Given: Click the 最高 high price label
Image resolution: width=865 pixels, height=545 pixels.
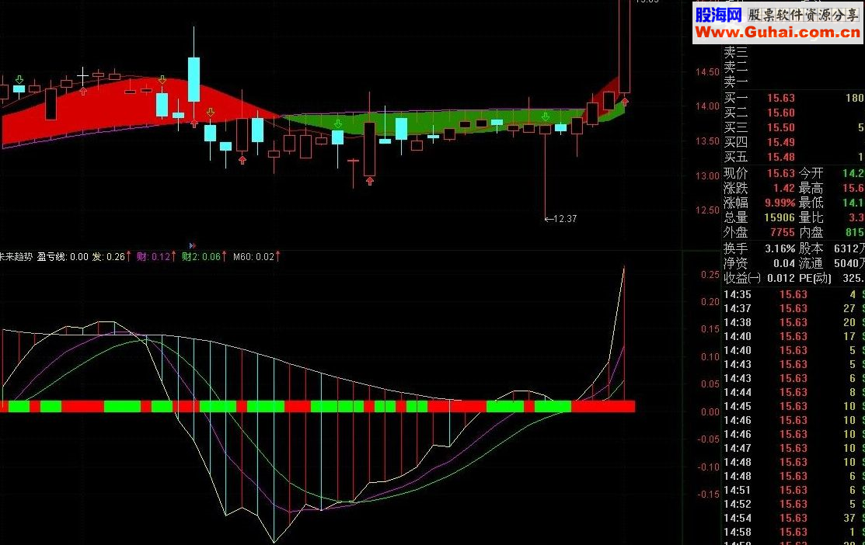Looking at the screenshot, I should [811, 189].
